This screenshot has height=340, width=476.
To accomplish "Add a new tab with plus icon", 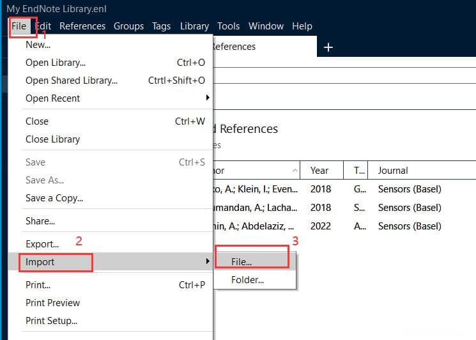I will 328,47.
